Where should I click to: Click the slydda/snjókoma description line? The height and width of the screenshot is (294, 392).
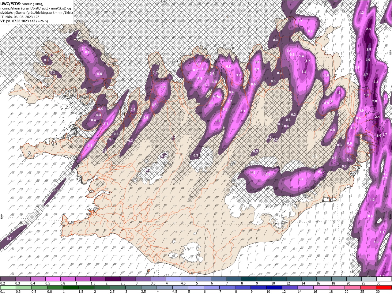(36, 12)
